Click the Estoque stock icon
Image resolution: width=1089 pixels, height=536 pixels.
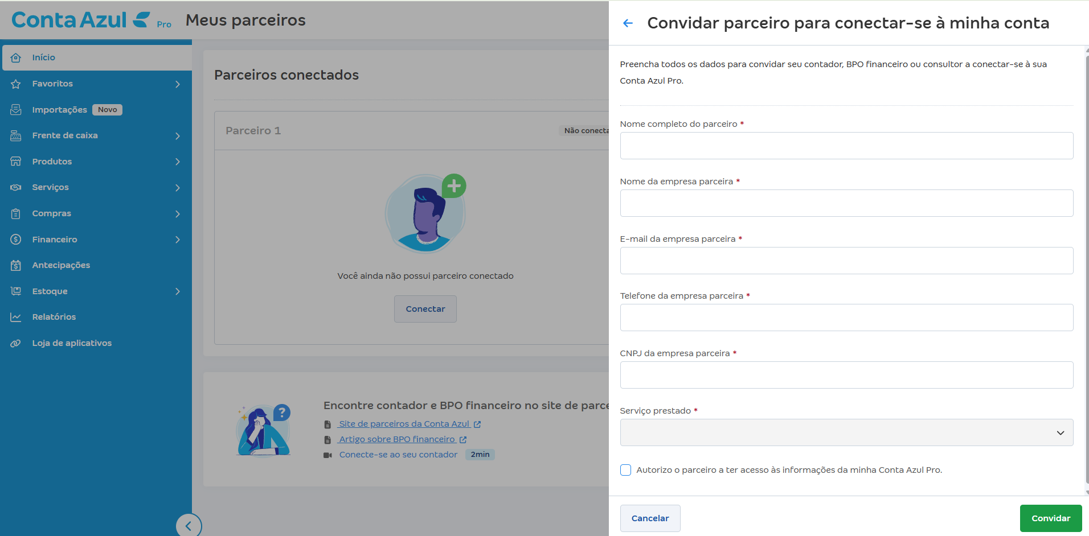click(16, 291)
